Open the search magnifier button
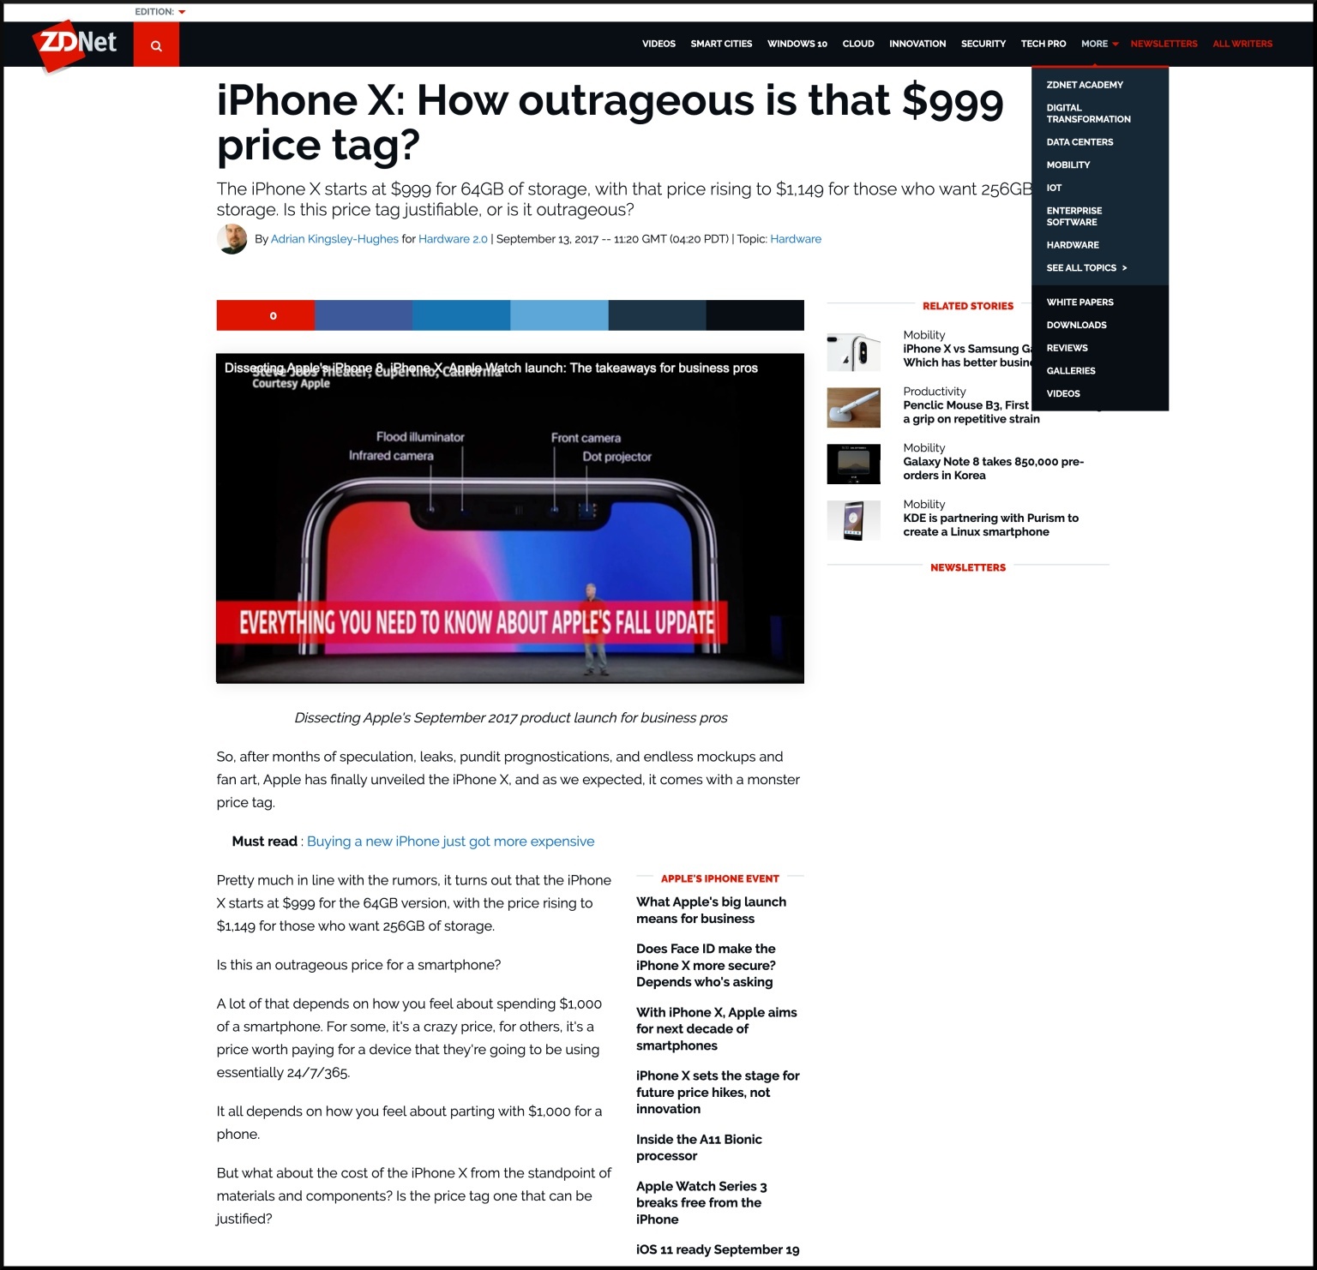This screenshot has height=1270, width=1317. pos(156,45)
